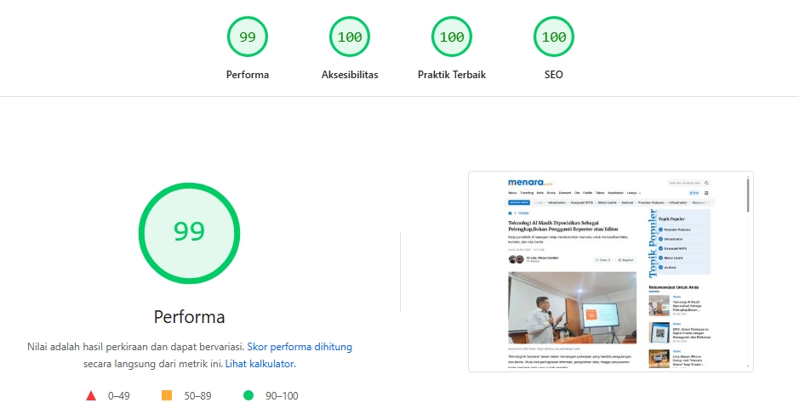Follow the "Skor performa dihitung" link
Screen dimensions: 799x414
coord(300,347)
